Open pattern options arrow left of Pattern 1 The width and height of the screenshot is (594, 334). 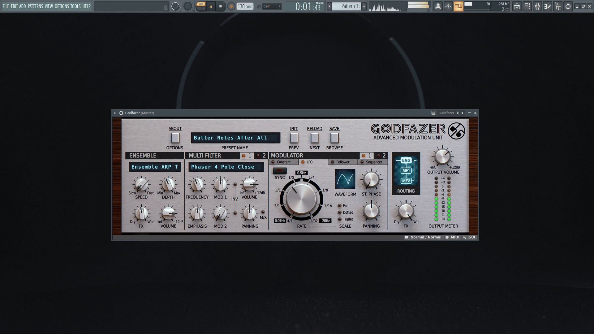click(329, 6)
